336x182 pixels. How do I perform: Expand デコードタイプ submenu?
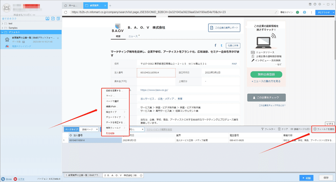coord(115,117)
